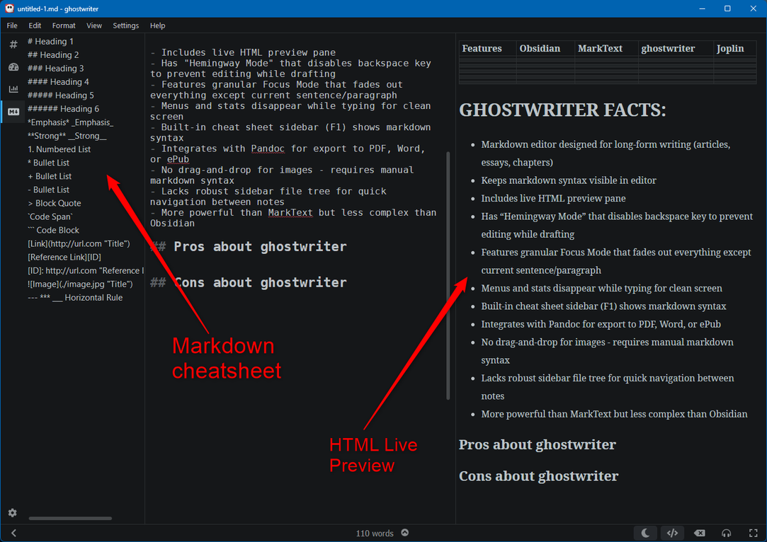767x542 pixels.
Task: Select '## Heading 2' cheat sheet entry
Action: (x=53, y=54)
